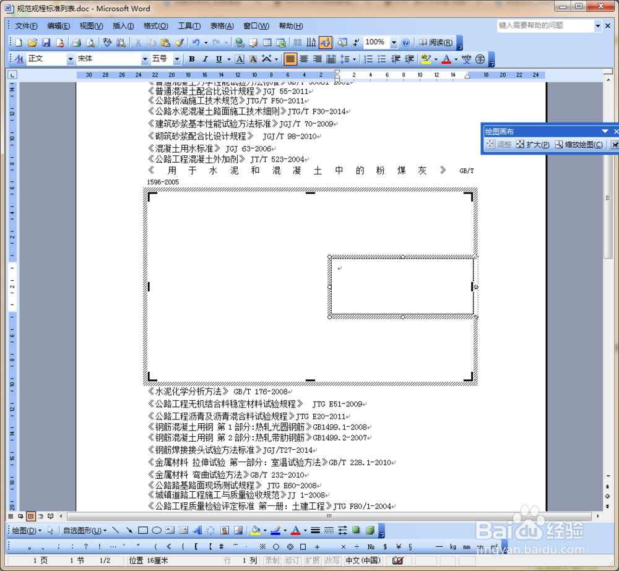The height and width of the screenshot is (571, 619).
Task: Click the Open file folder icon
Action: click(32, 43)
